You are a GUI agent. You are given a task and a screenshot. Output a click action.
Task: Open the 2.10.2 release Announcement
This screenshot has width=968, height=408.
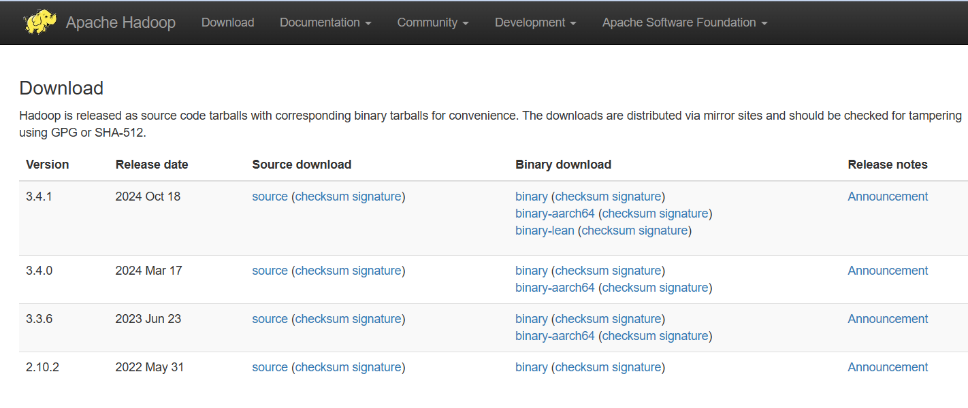[888, 367]
